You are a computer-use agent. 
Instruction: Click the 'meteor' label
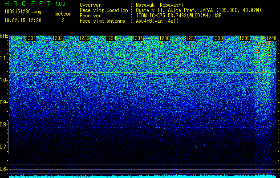[63, 14]
